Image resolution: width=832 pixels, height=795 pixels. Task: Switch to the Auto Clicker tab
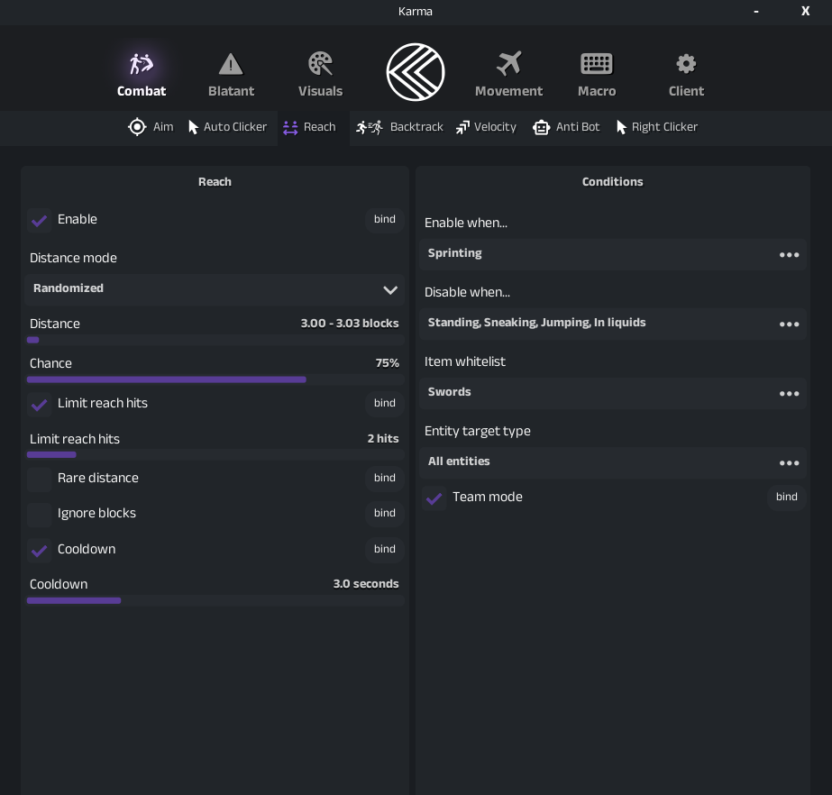pyautogui.click(x=228, y=127)
